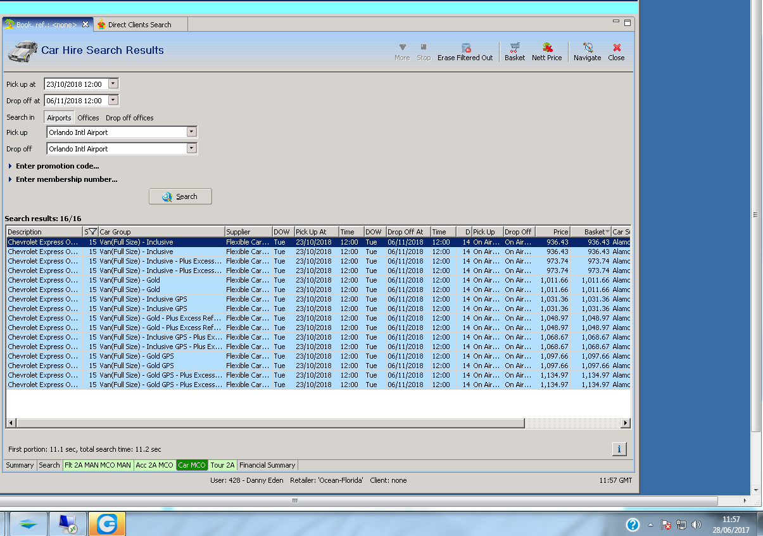This screenshot has width=763, height=536.
Task: Select Drop off offices option
Action: pos(130,118)
